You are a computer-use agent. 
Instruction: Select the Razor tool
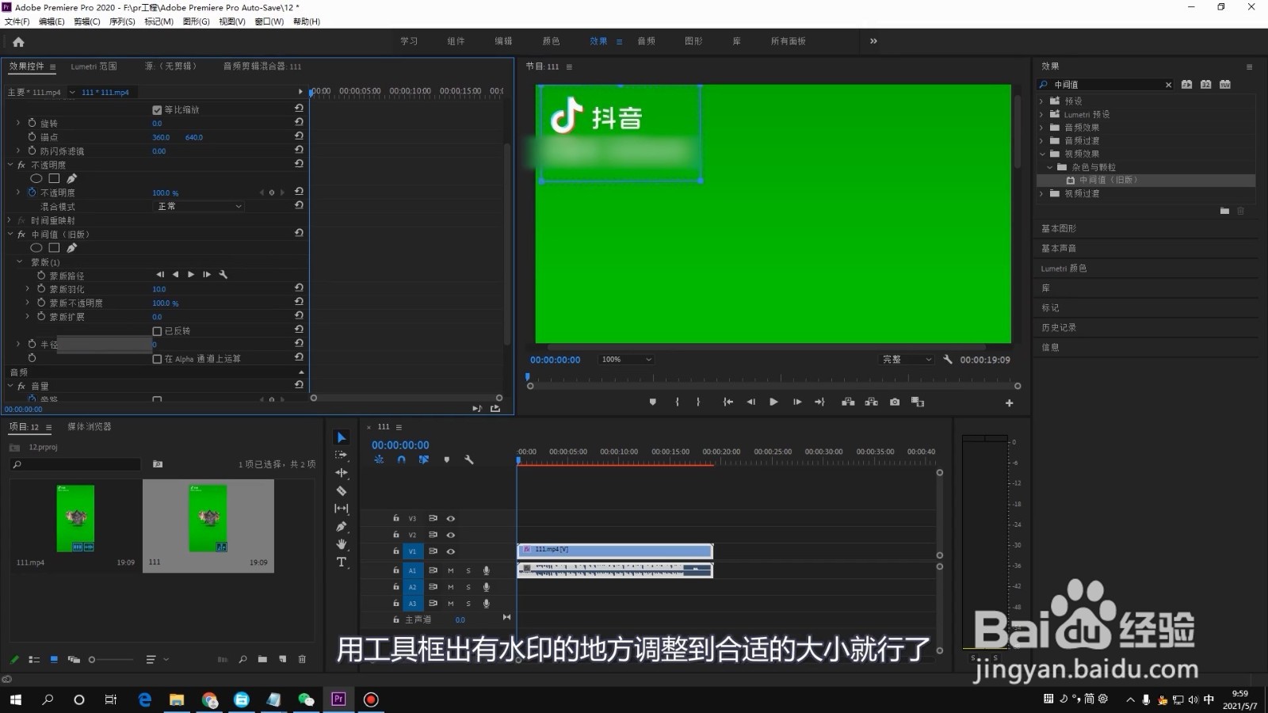pyautogui.click(x=342, y=491)
